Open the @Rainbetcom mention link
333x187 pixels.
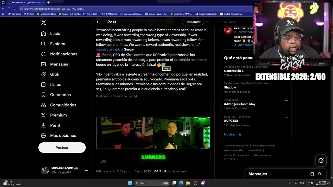243,45
